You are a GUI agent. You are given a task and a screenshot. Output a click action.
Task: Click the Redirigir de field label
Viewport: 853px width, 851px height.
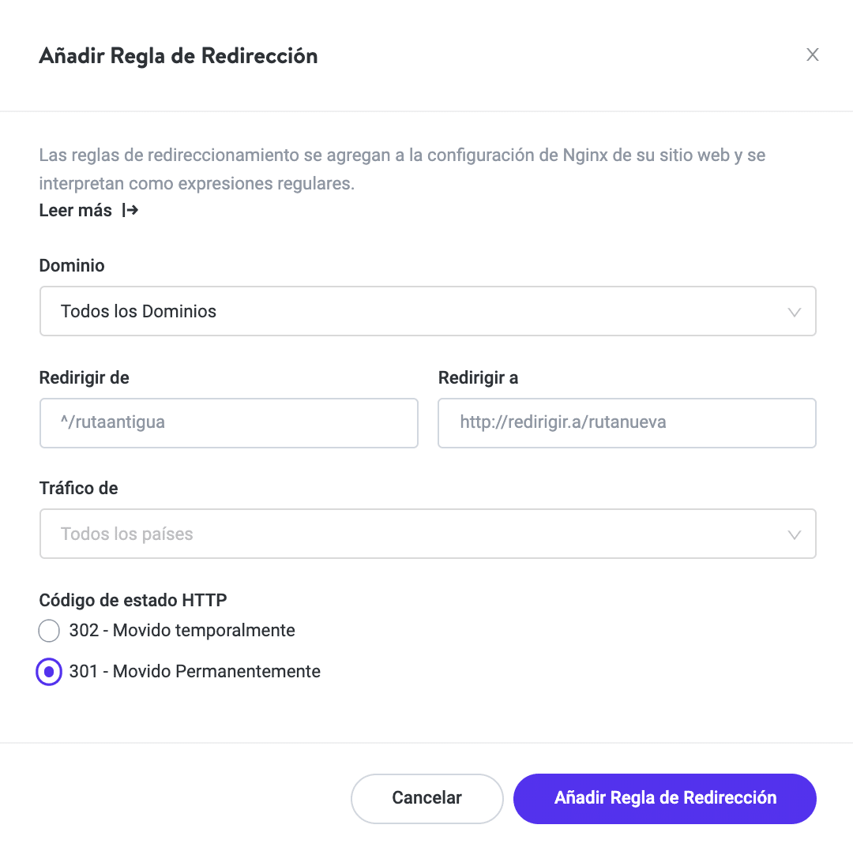coord(84,378)
